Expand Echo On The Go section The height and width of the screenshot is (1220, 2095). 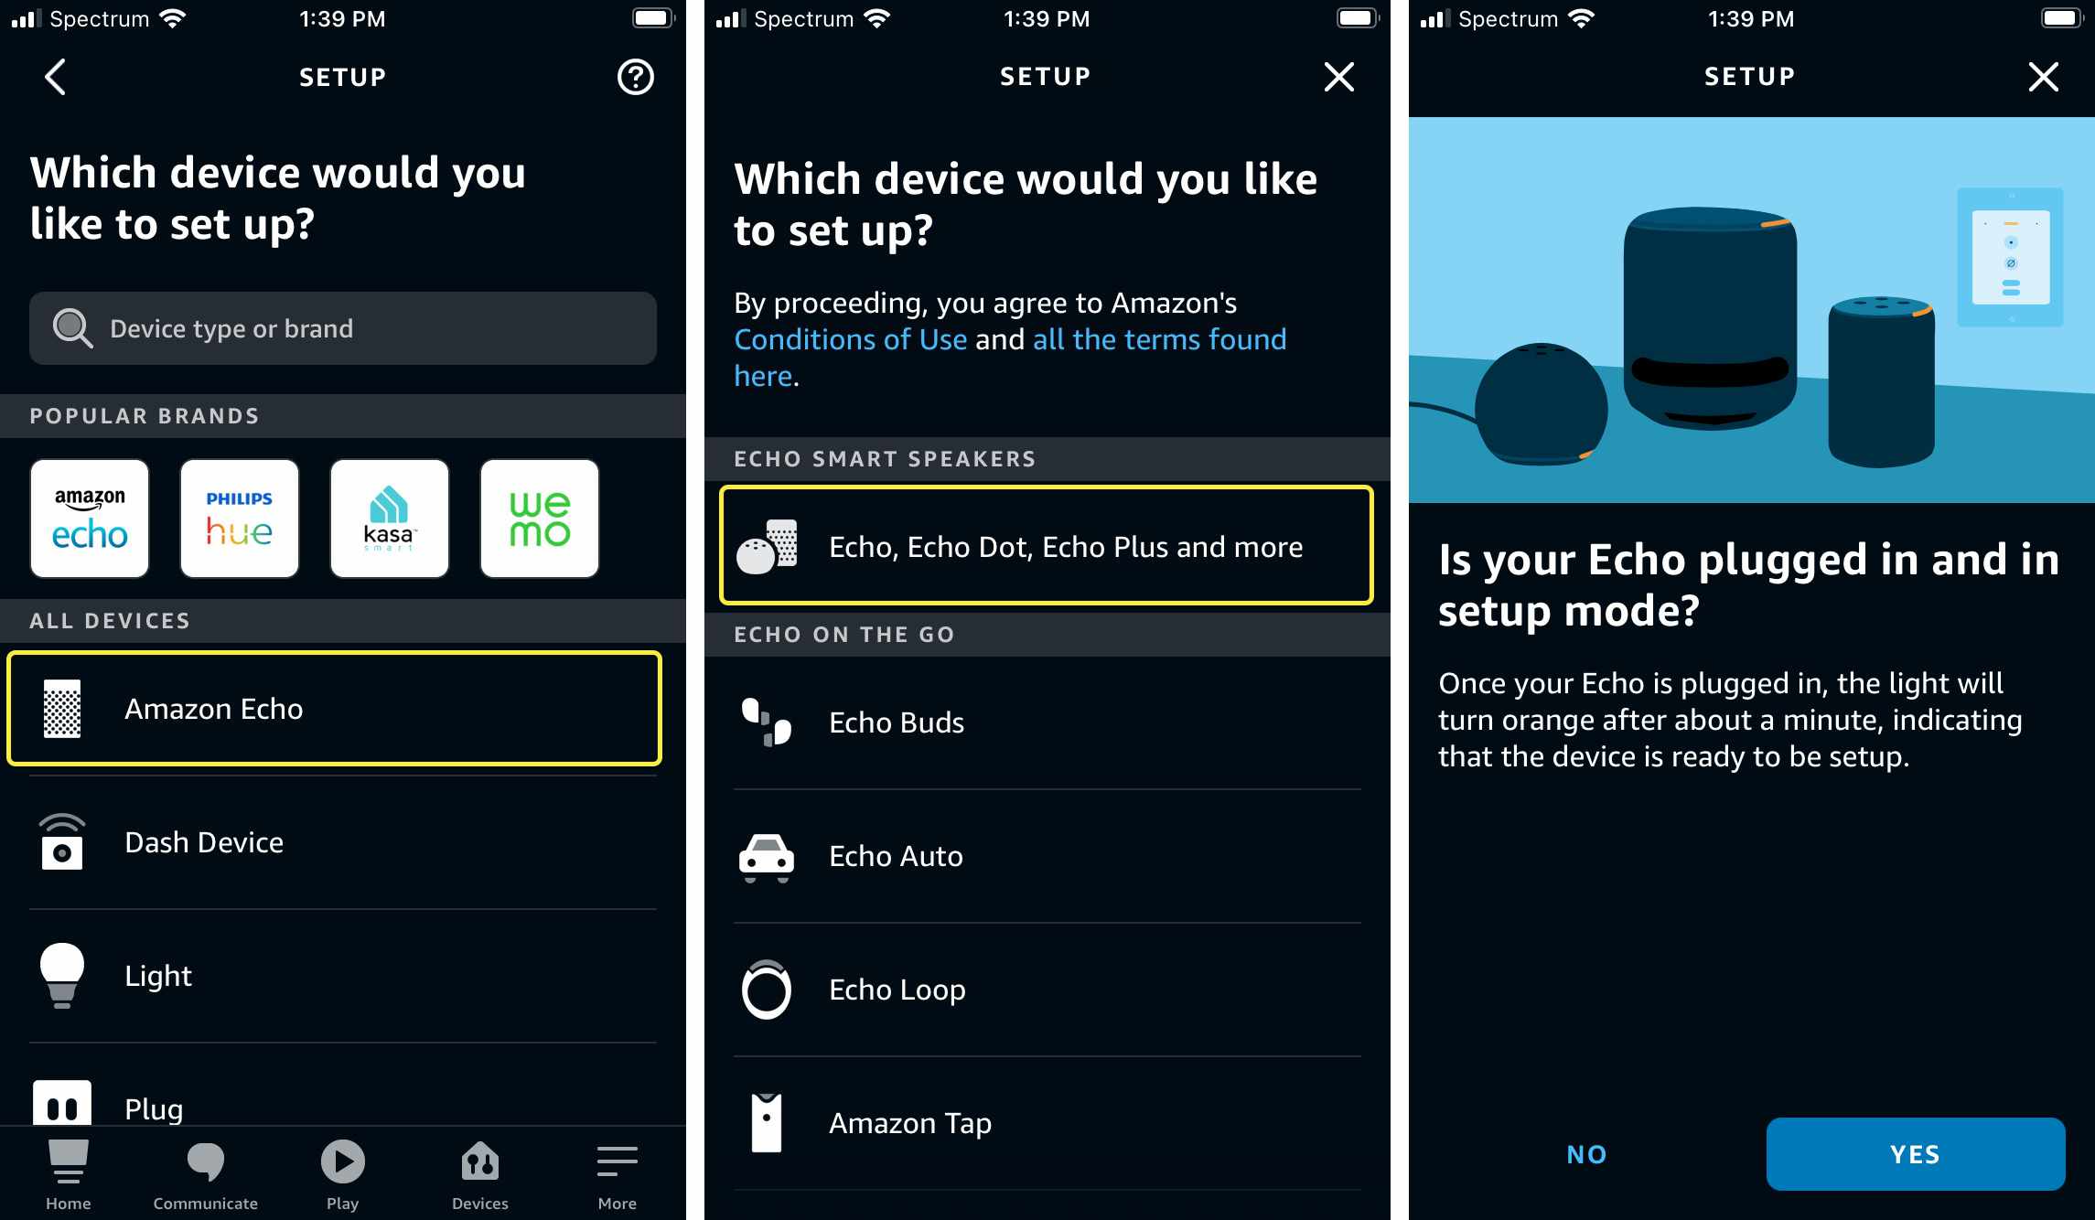[x=1046, y=632]
